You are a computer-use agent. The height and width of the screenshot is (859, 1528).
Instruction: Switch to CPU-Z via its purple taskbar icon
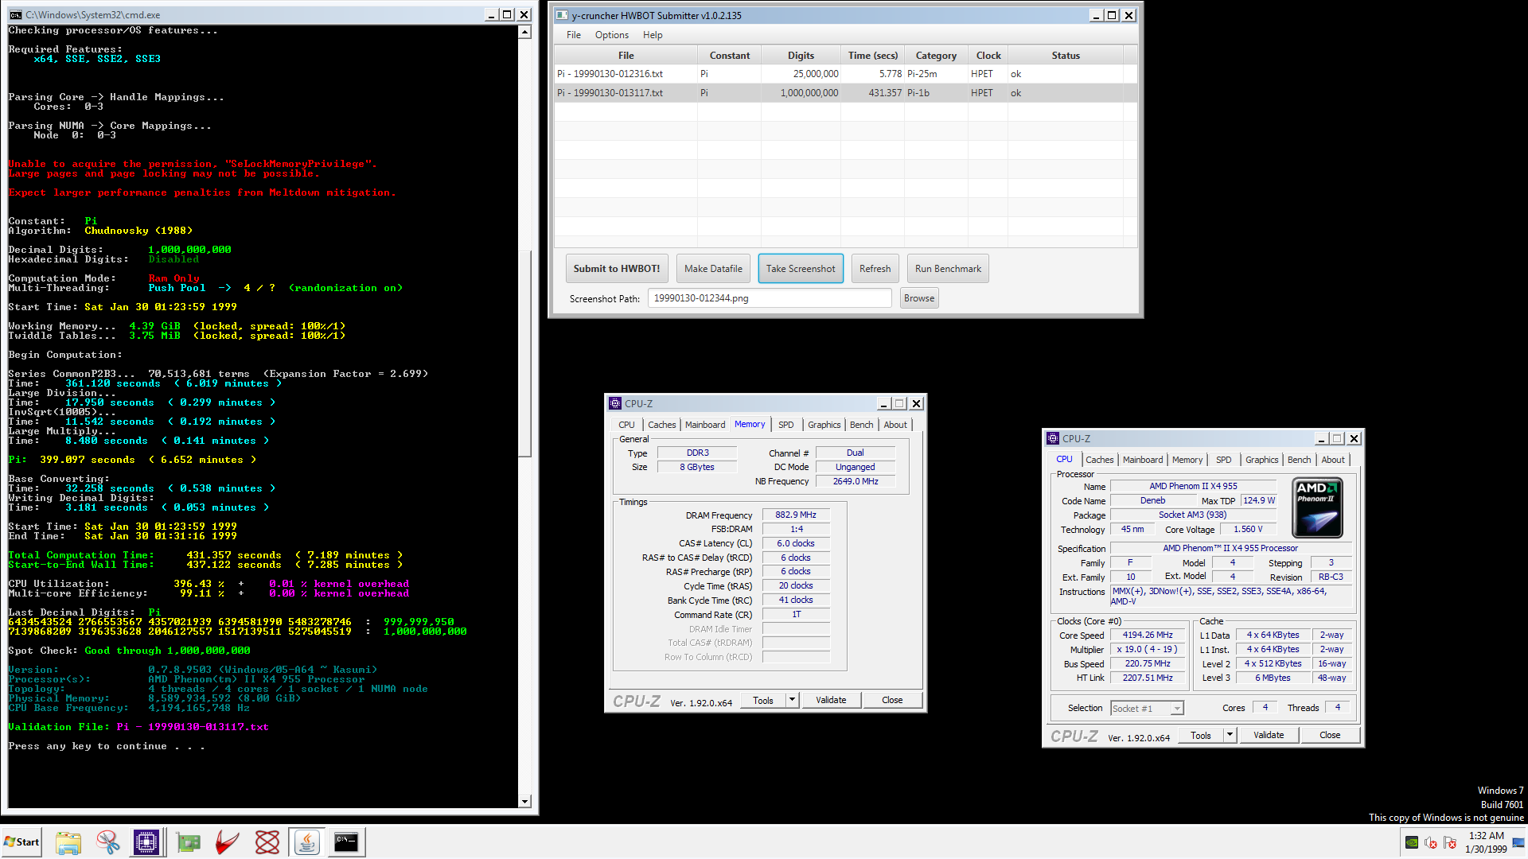(146, 842)
